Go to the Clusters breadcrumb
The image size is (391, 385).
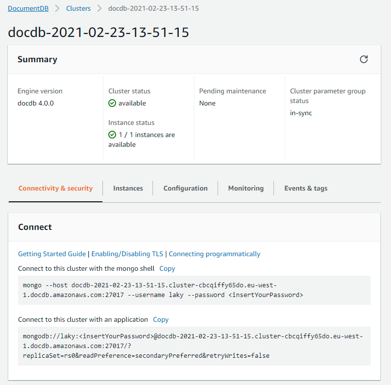pos(78,8)
